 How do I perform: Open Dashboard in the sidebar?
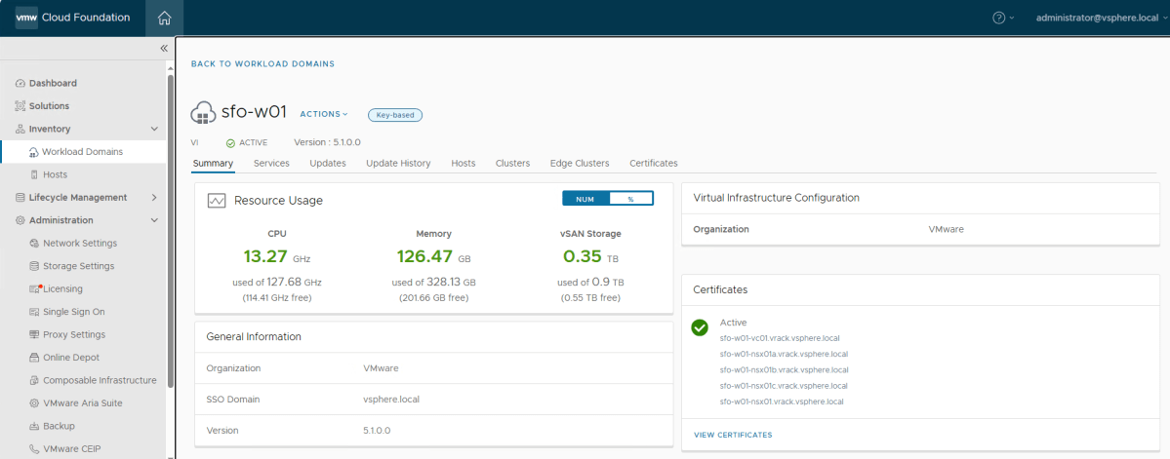coord(53,84)
